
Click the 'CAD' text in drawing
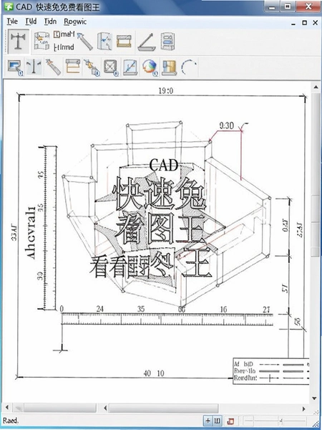(164, 166)
